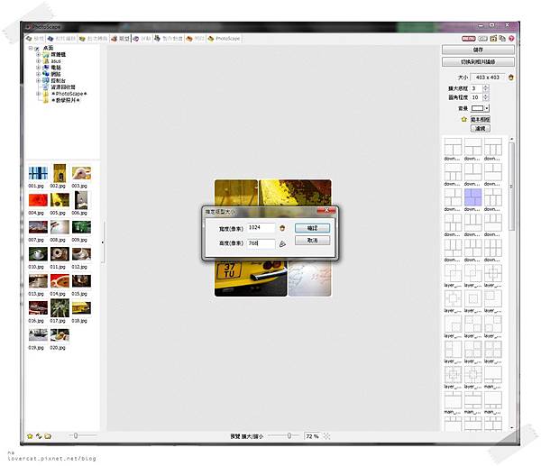Expand the 電腦 computer node
Screen dimensions: 541x466
pos(38,68)
